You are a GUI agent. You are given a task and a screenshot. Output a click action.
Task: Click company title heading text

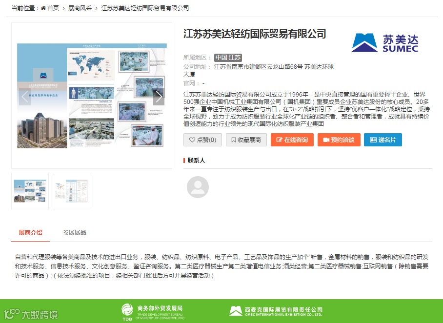click(x=255, y=34)
